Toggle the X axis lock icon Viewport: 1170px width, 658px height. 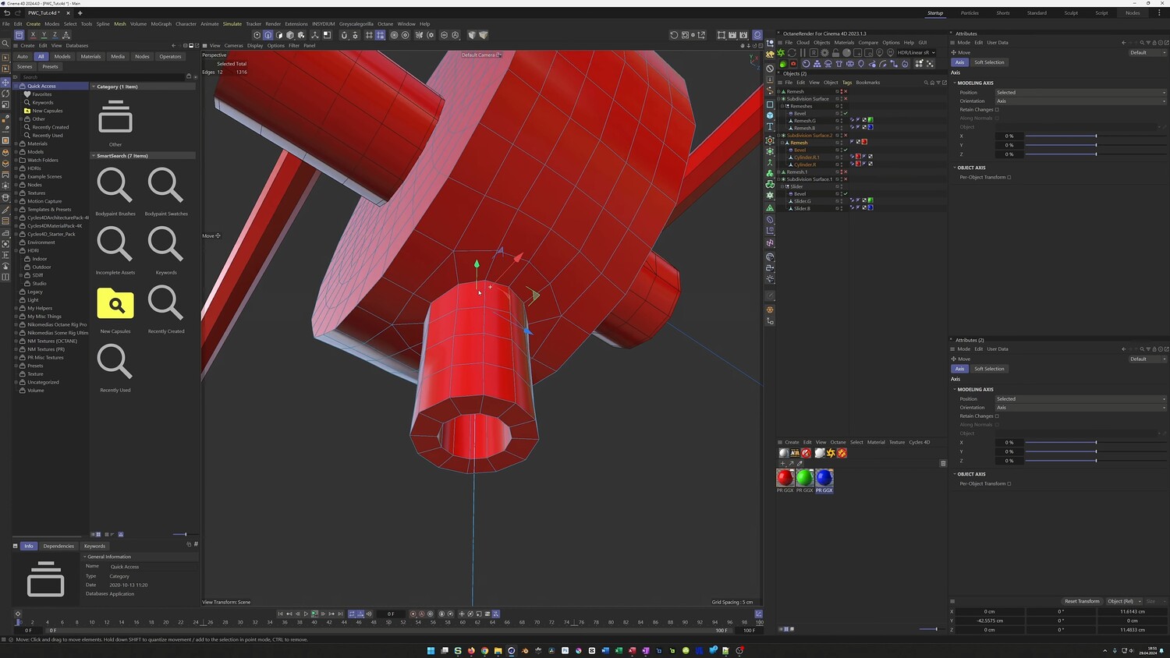[33, 35]
